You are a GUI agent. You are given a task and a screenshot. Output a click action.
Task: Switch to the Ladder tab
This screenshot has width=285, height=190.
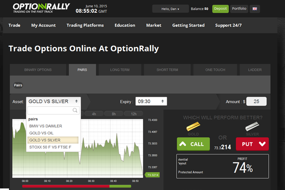pyautogui.click(x=255, y=70)
